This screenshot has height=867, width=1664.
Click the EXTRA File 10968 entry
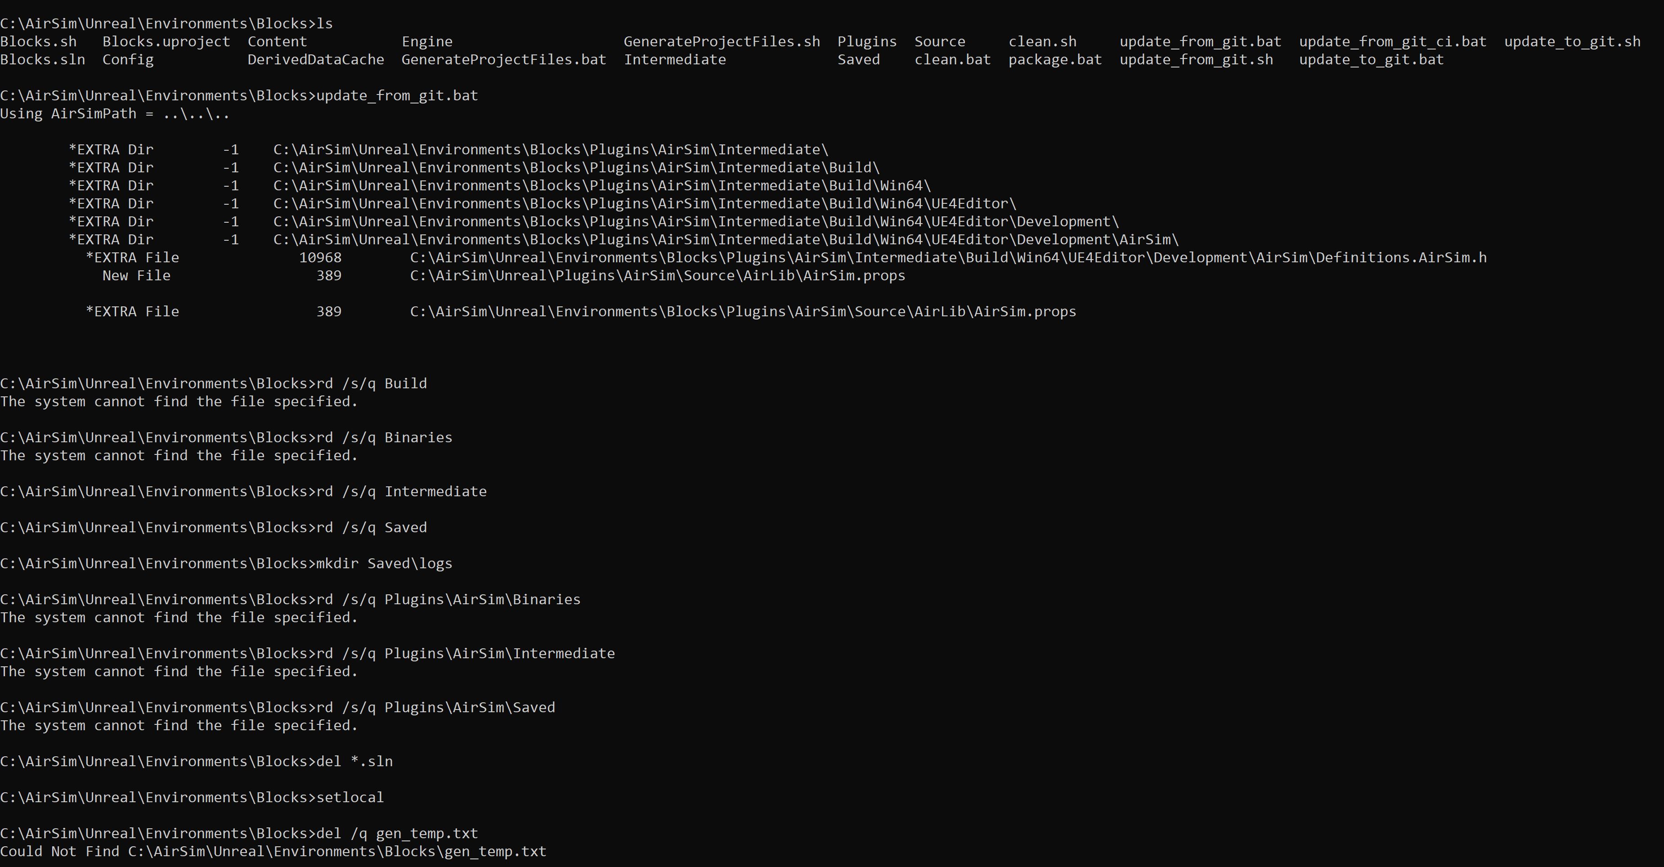click(x=132, y=257)
